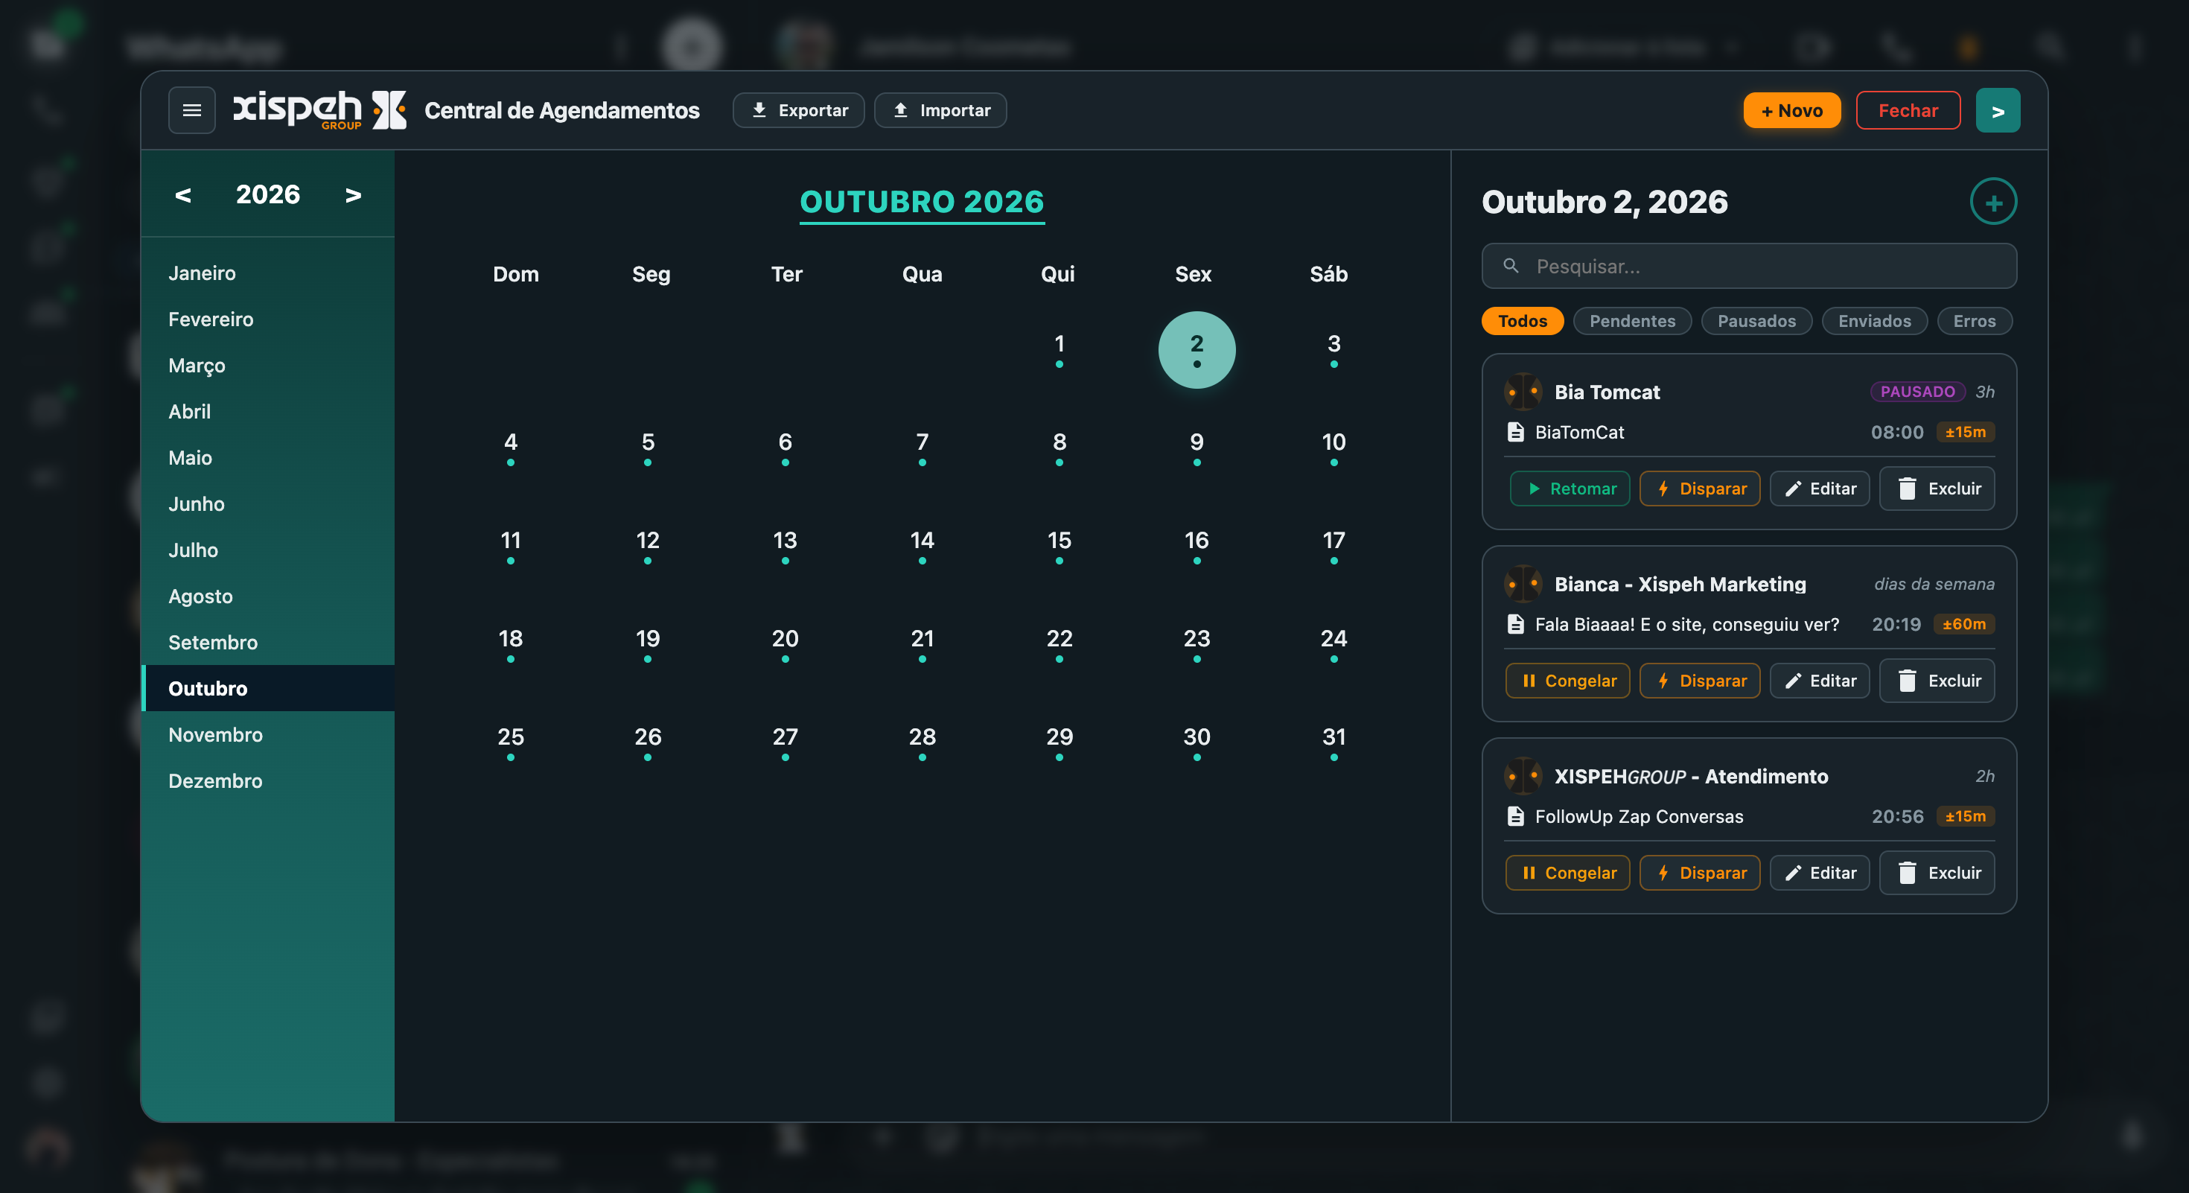Click document icon beside Fala Biaaaa message
The image size is (2189, 1193).
click(1515, 625)
